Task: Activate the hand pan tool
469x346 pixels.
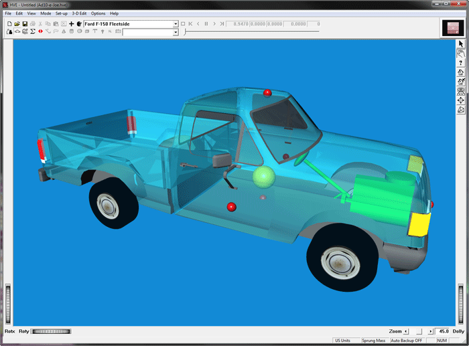Action: 461,54
